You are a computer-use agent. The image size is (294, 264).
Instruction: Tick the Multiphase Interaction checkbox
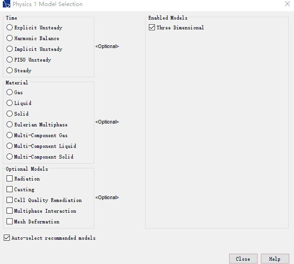coord(10,211)
